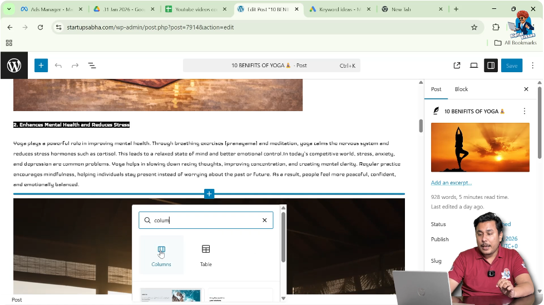Bookmark this page with the star

474,27
